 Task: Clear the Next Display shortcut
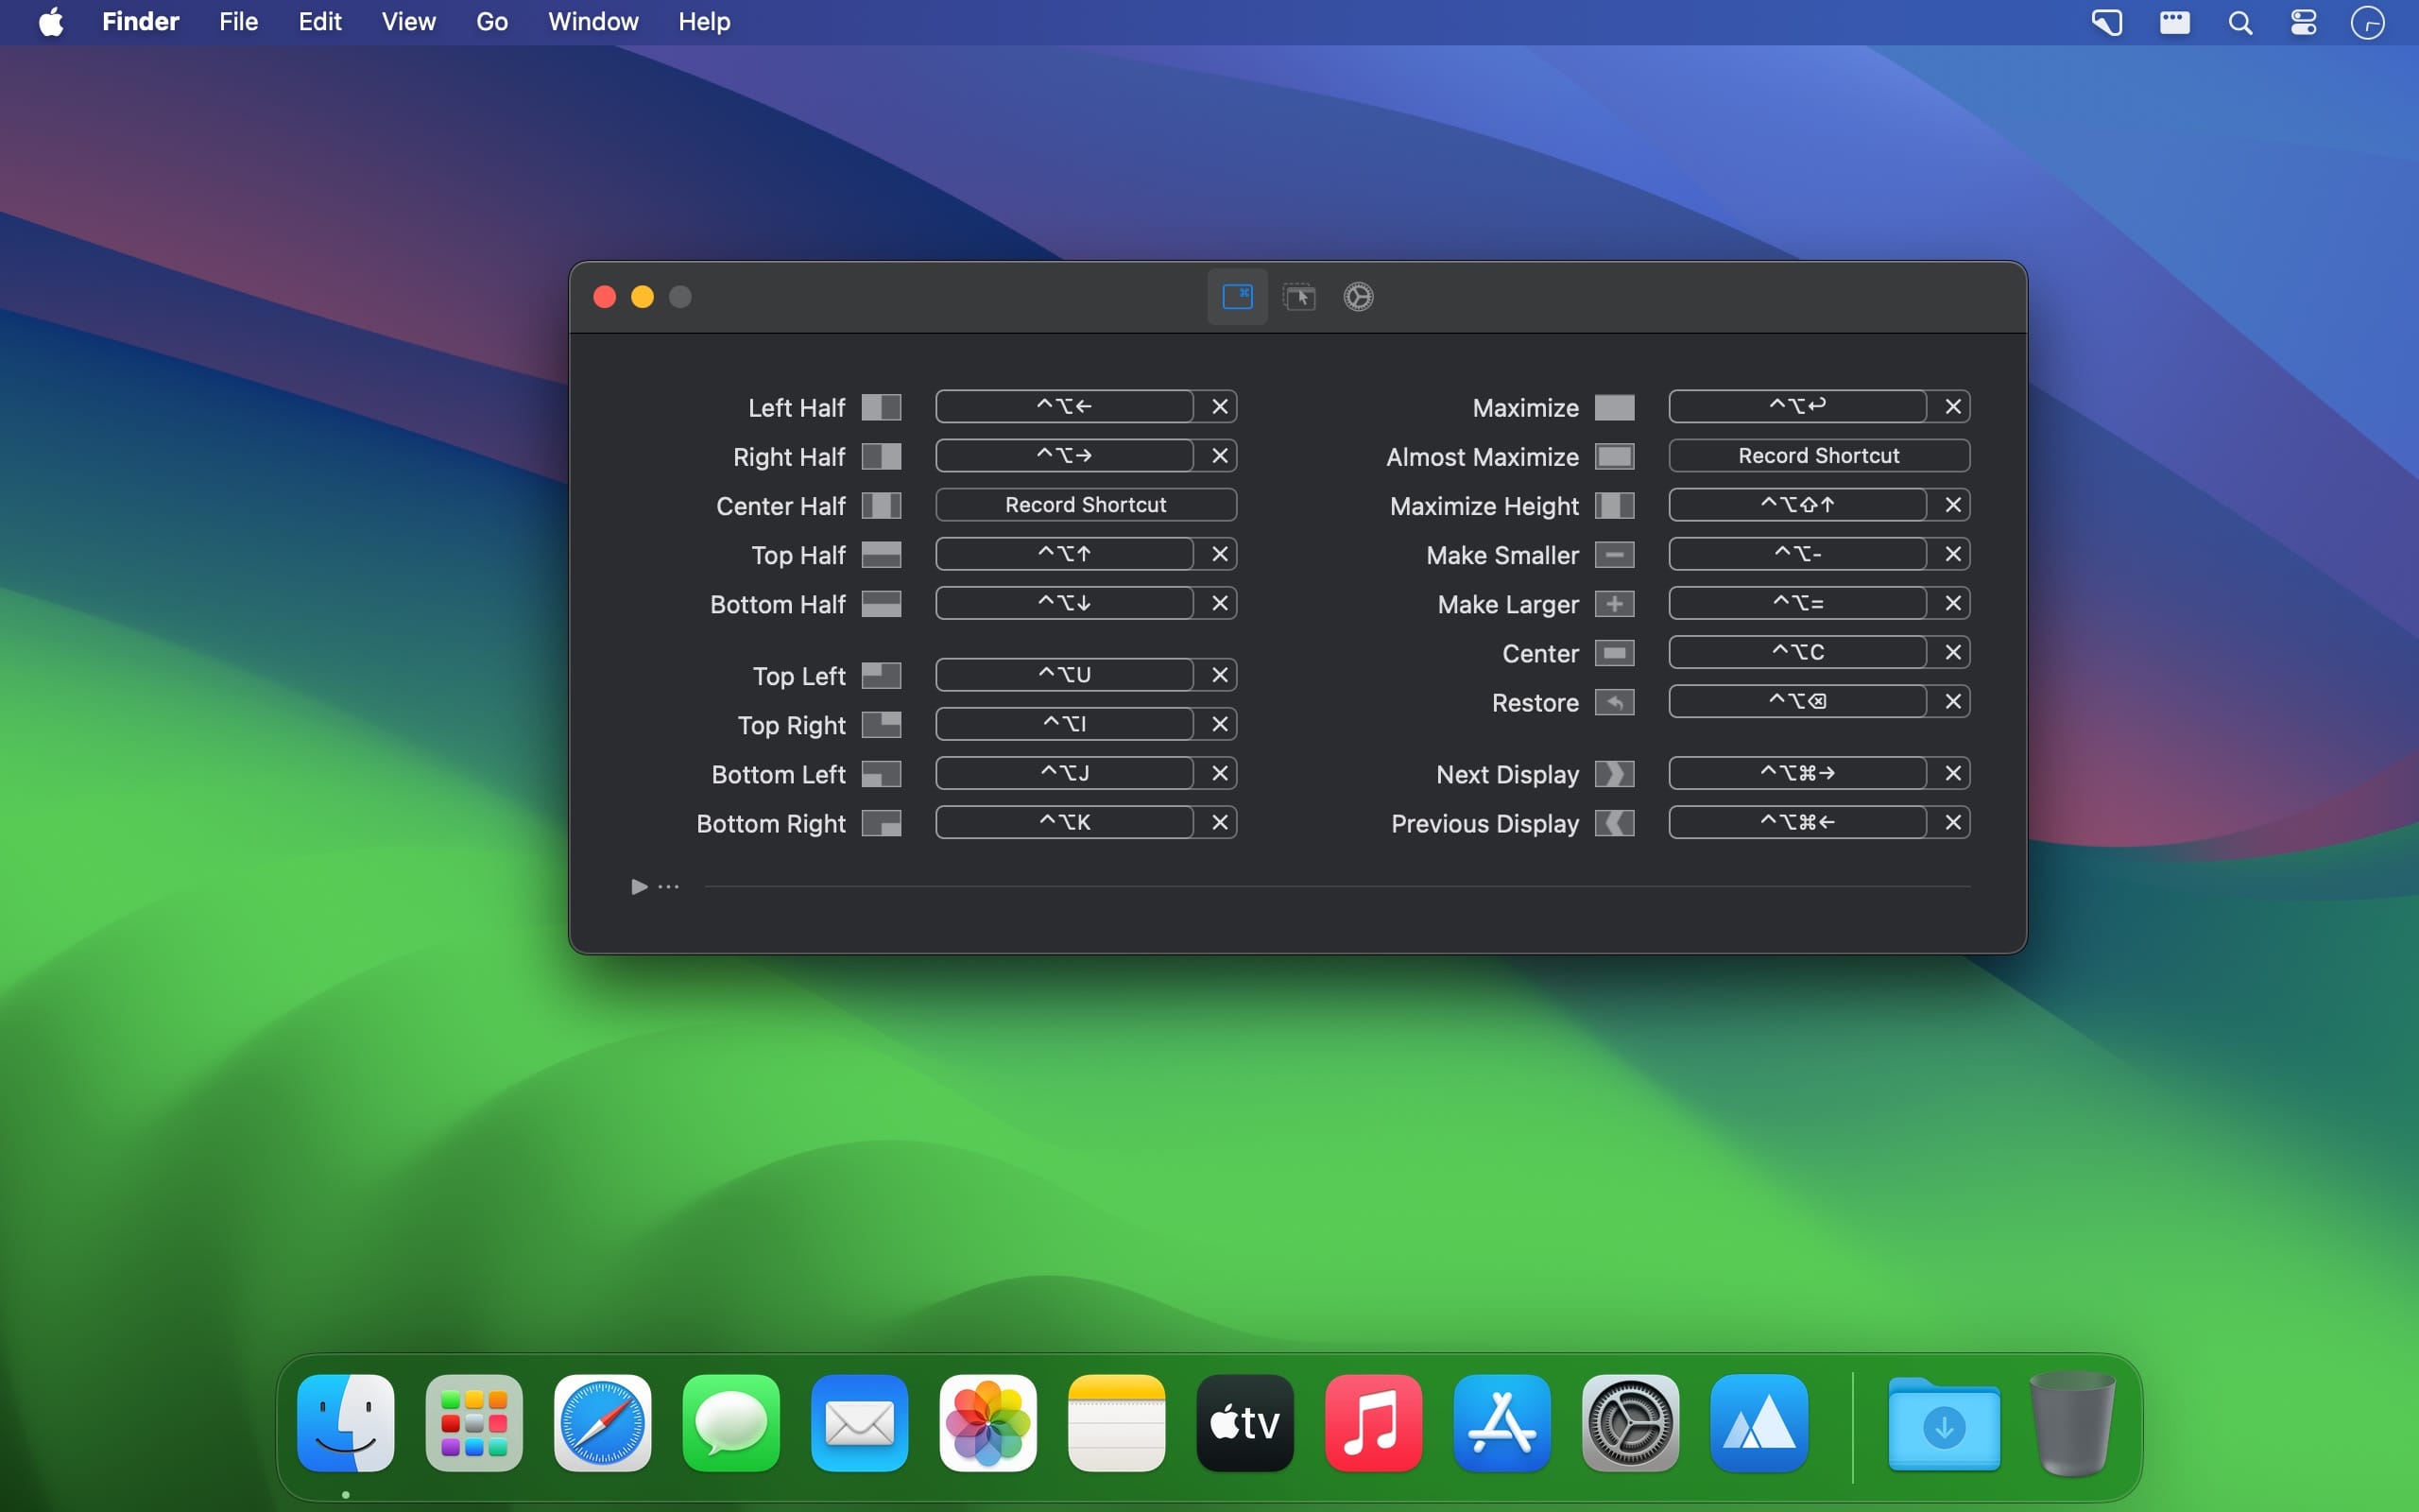1952,773
